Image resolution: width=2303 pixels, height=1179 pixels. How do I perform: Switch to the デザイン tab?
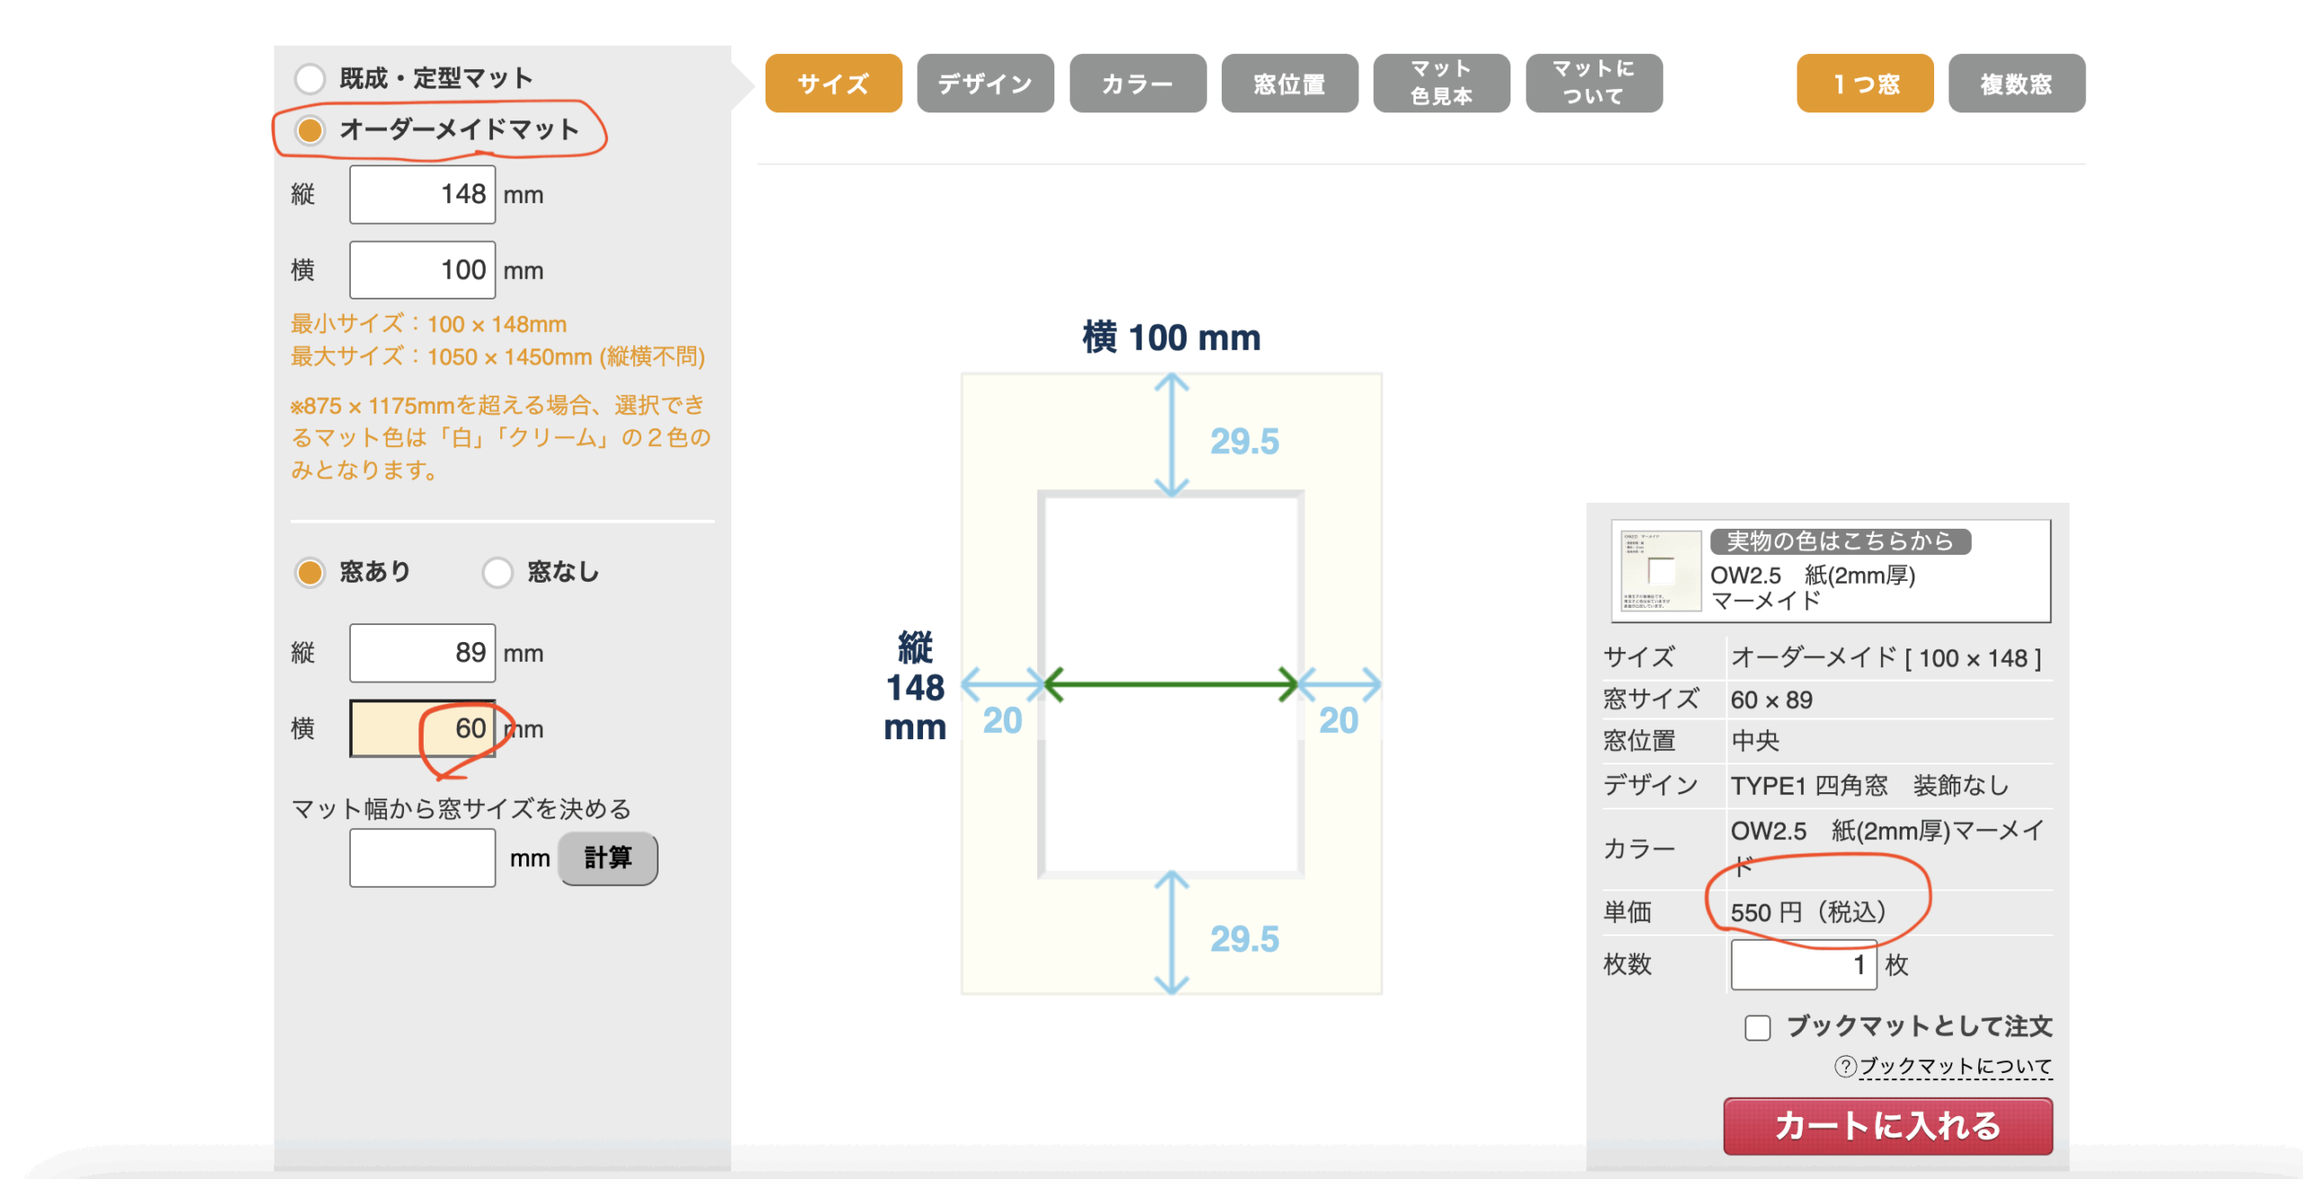985,84
